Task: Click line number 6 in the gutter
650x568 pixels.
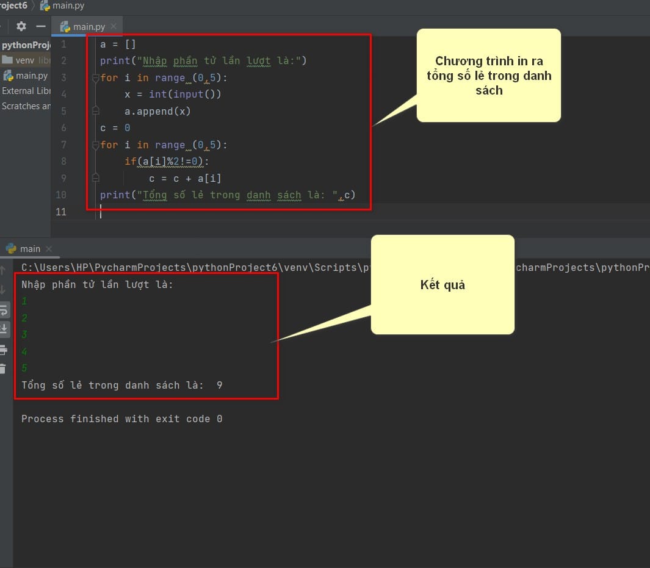Action: pyautogui.click(x=63, y=128)
